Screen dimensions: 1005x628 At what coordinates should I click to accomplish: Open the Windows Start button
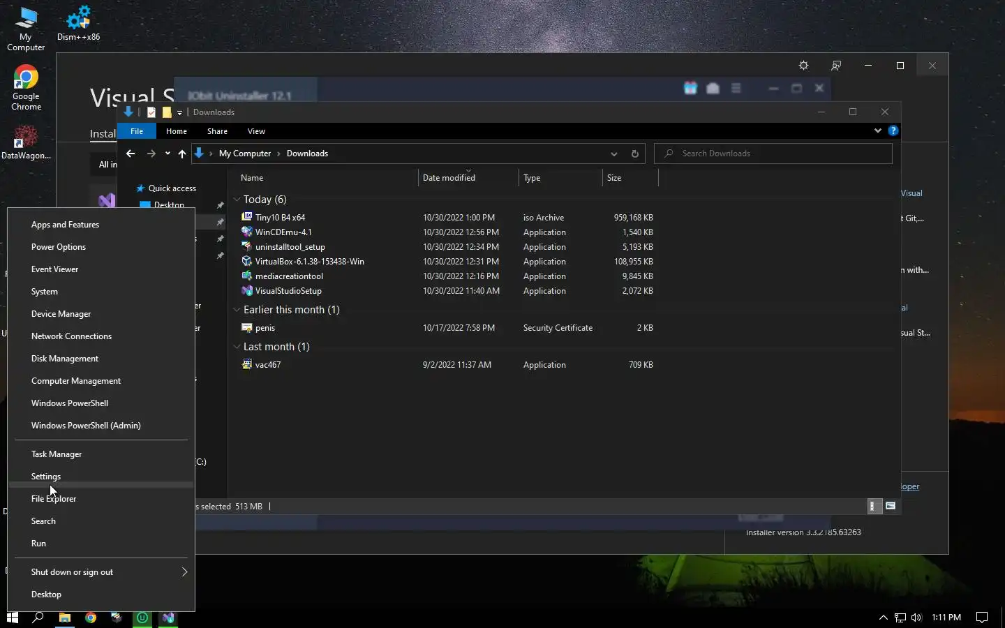pos(12,618)
